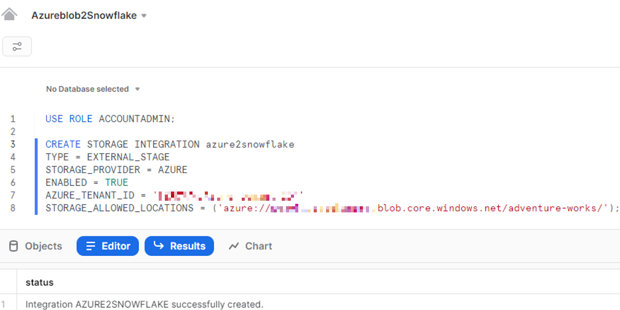The image size is (620, 310).
Task: Select the Integration successfully created result cell
Action: (x=145, y=304)
